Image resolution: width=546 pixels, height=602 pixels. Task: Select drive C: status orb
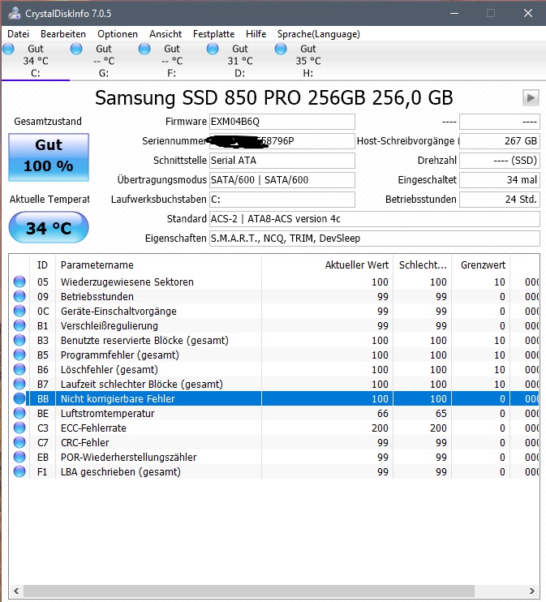pos(8,49)
